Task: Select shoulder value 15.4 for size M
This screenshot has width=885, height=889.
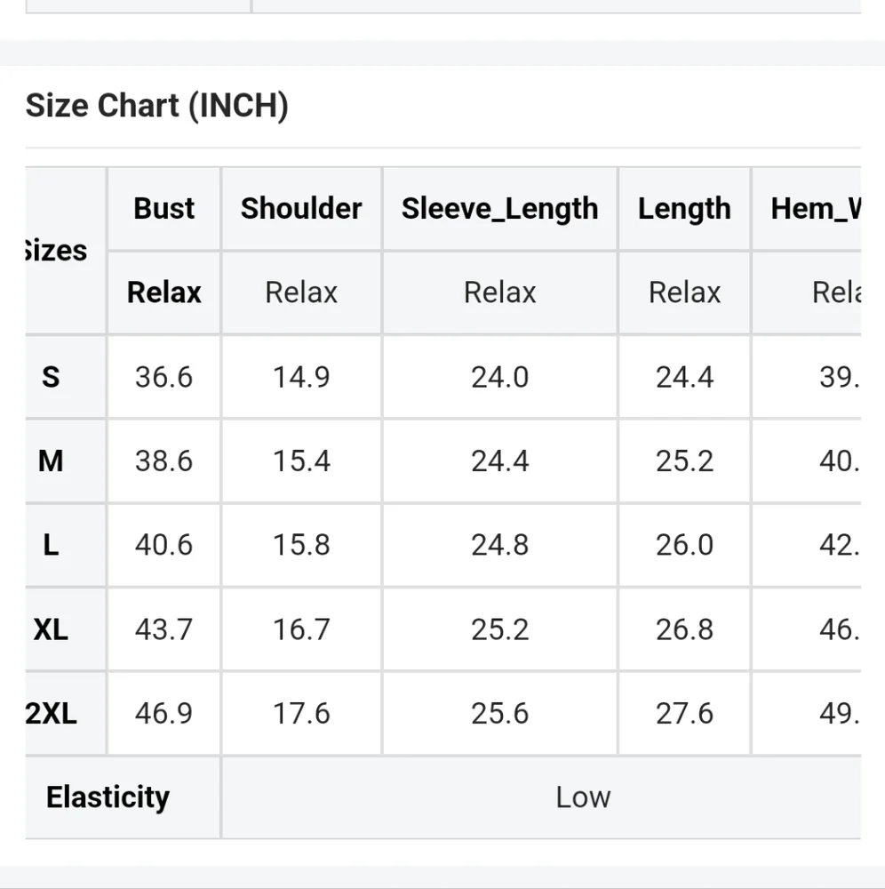Action: [301, 461]
